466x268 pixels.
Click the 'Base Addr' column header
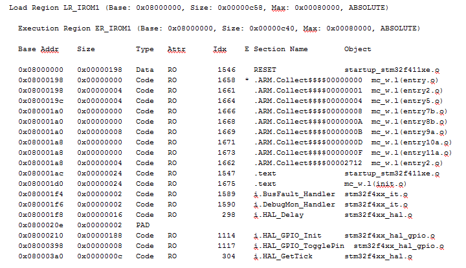(x=38, y=49)
